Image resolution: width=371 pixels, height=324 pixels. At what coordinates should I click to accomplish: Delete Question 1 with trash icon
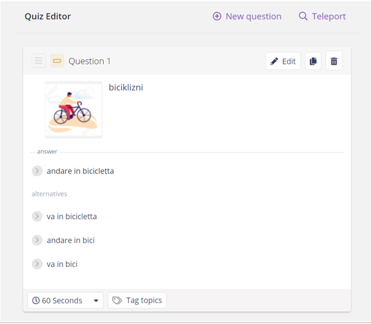pyautogui.click(x=334, y=61)
